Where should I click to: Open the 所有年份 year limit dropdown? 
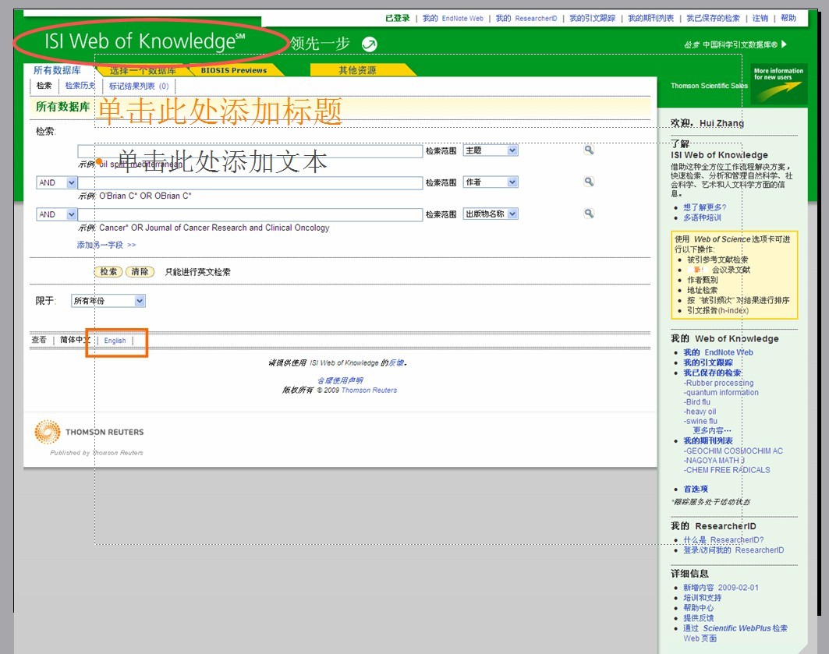click(108, 301)
